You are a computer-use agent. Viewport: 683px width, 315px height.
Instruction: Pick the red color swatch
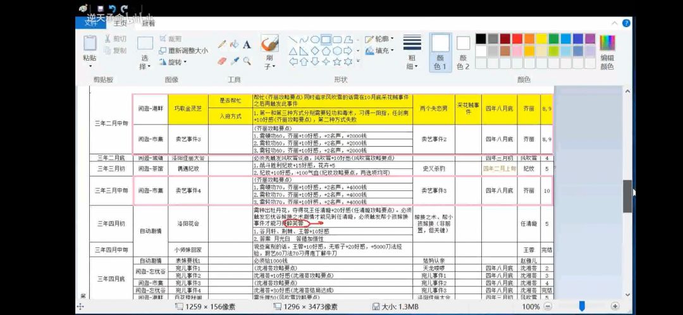[517, 39]
